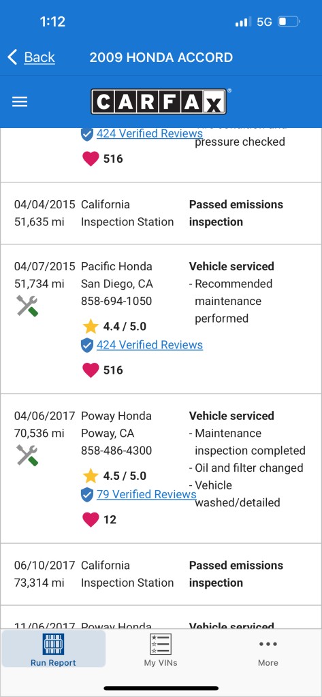Viewport: 322px width, 697px height.
Task: Open the topmost 424 Verified Reviews link
Action: (150, 133)
